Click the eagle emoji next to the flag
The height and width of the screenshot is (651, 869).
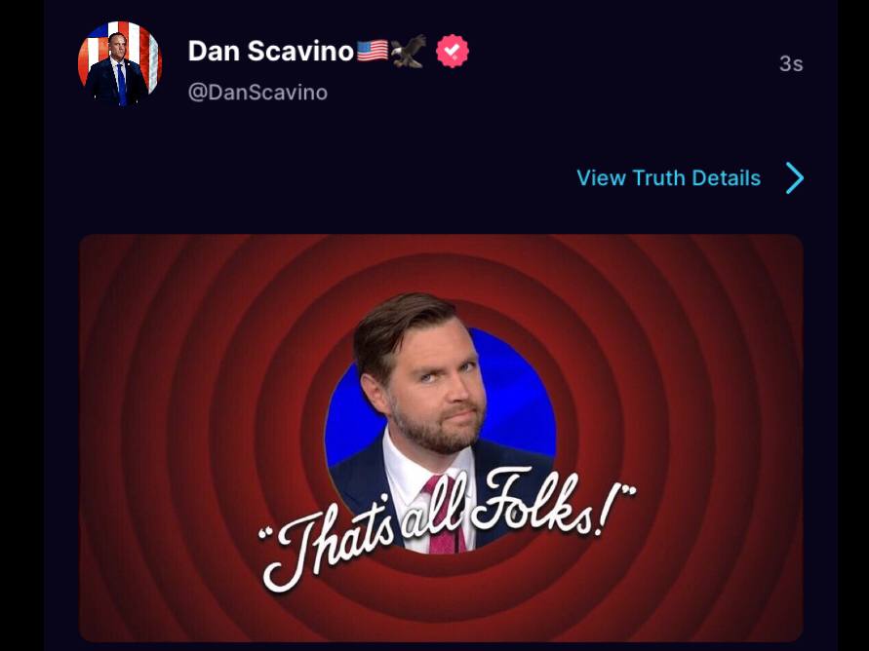point(409,51)
